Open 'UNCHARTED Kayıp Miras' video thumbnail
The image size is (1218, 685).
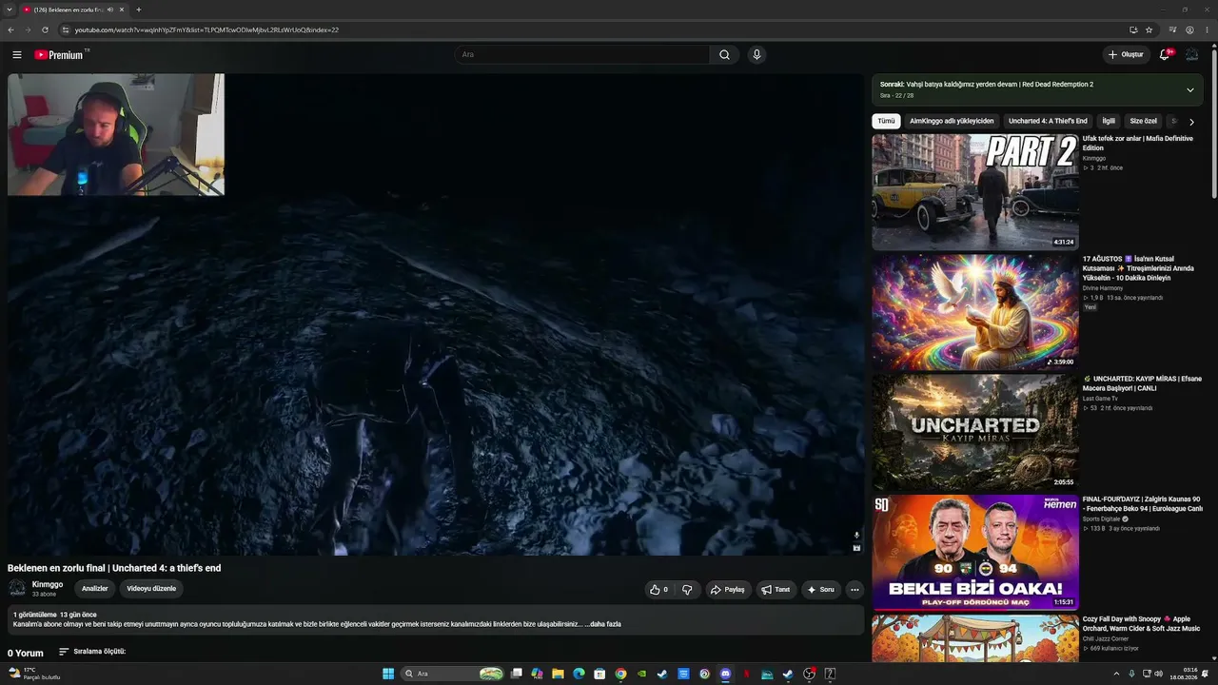pyautogui.click(x=975, y=432)
